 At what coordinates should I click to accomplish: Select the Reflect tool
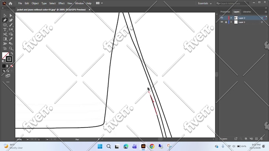(x=11, y=30)
